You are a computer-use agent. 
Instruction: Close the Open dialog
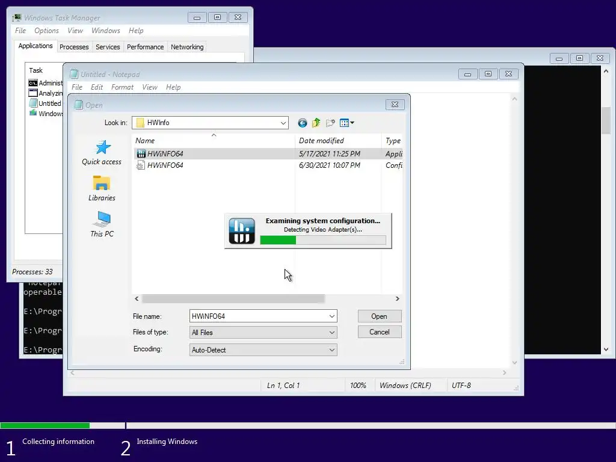tap(395, 105)
